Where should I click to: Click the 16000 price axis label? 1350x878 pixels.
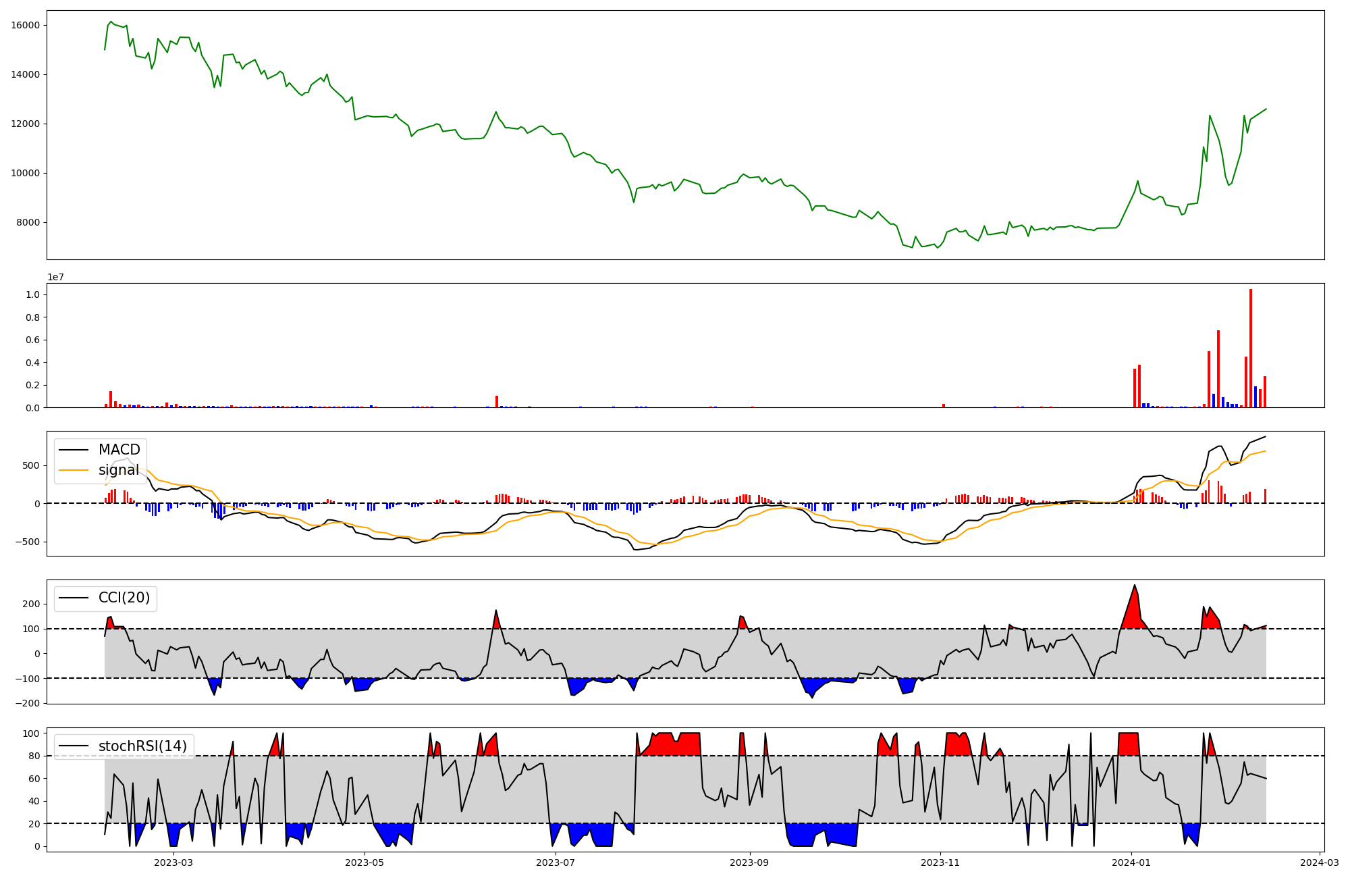26,25
